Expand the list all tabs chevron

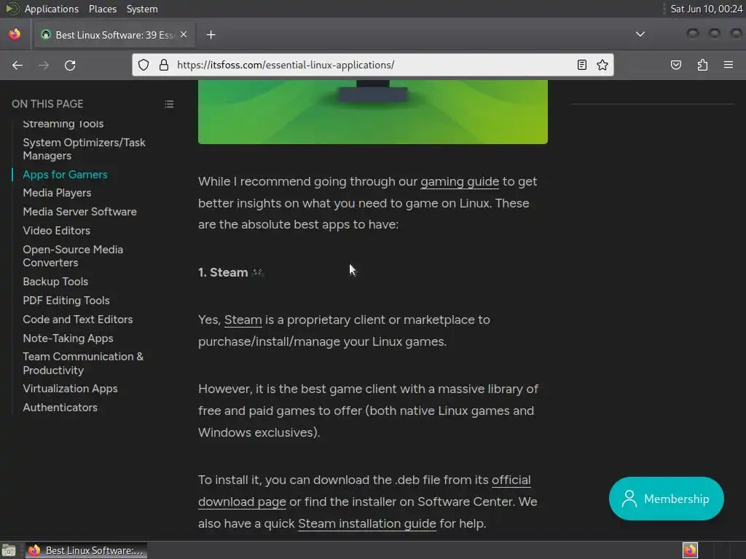pos(640,34)
